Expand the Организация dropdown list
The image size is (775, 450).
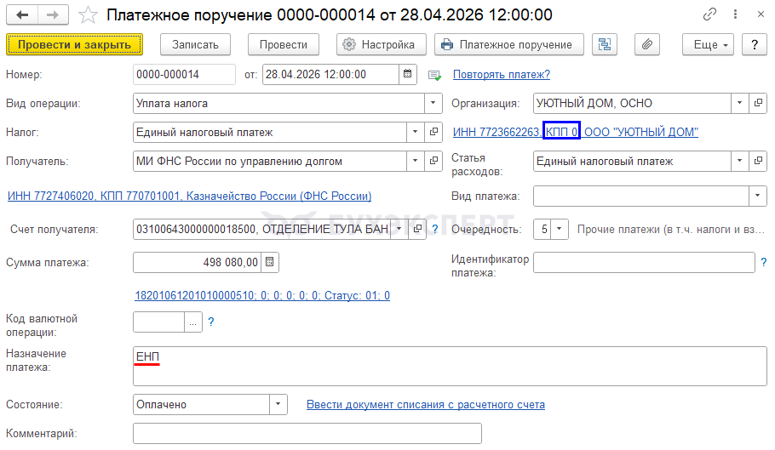[740, 103]
